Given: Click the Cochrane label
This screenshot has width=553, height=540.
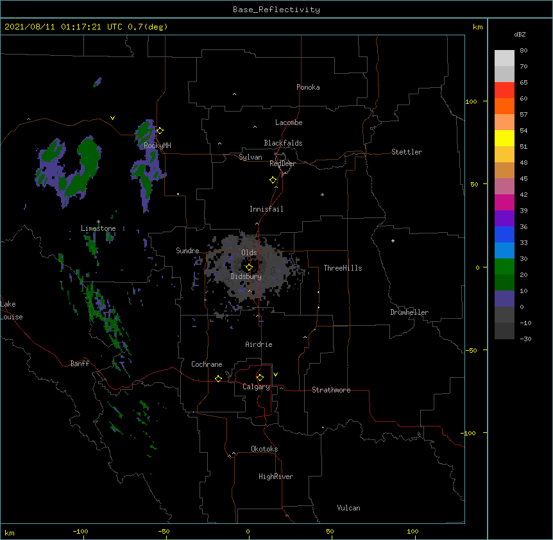Looking at the screenshot, I should (207, 364).
